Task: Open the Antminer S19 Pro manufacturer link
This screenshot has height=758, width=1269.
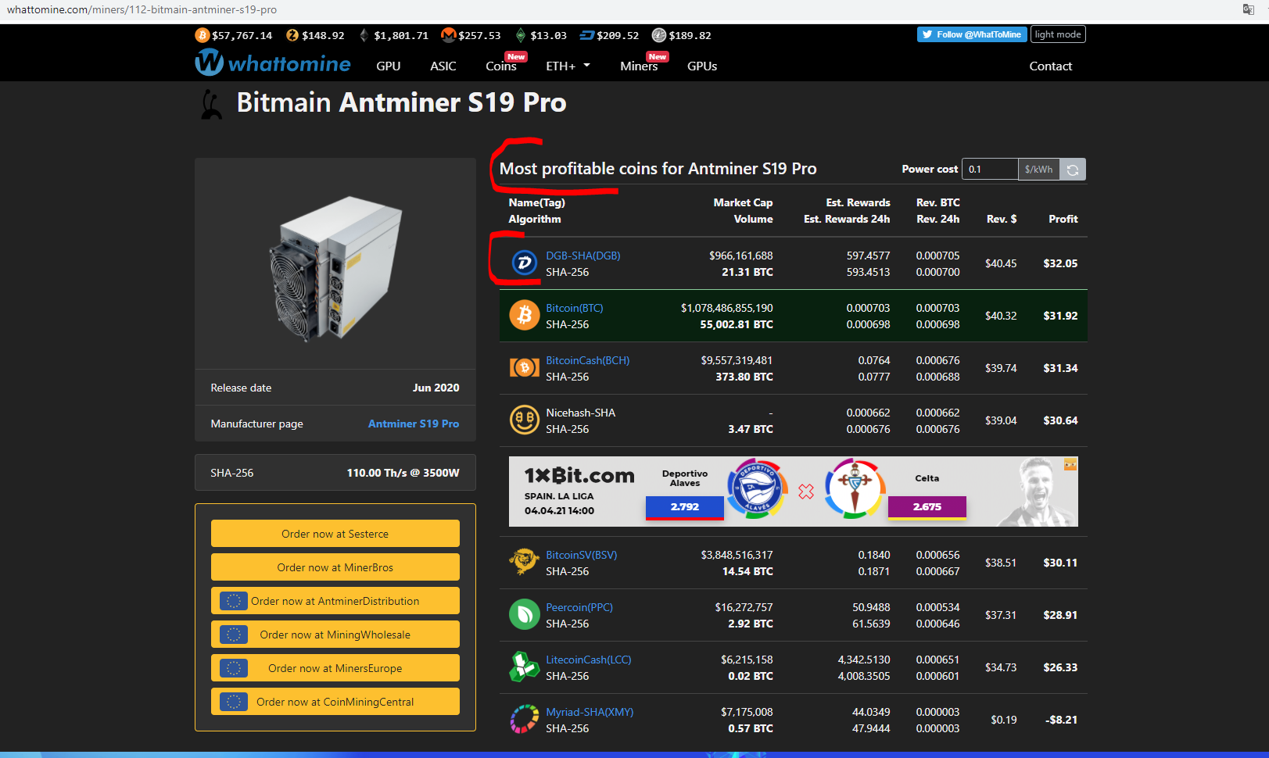Action: click(x=413, y=424)
